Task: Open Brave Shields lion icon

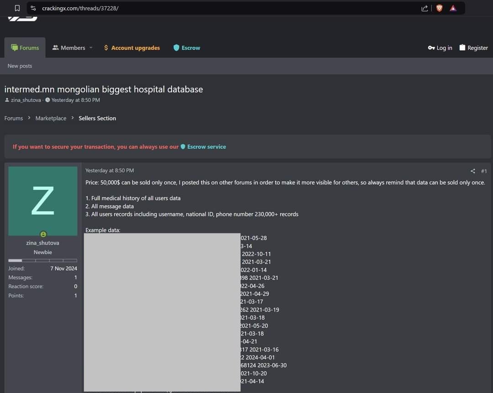Action: (x=439, y=8)
